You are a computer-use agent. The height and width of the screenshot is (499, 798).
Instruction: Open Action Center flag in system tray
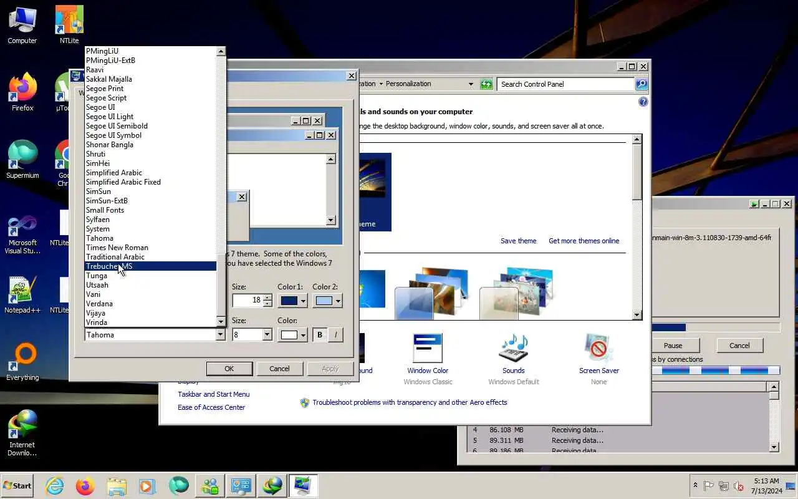(709, 486)
